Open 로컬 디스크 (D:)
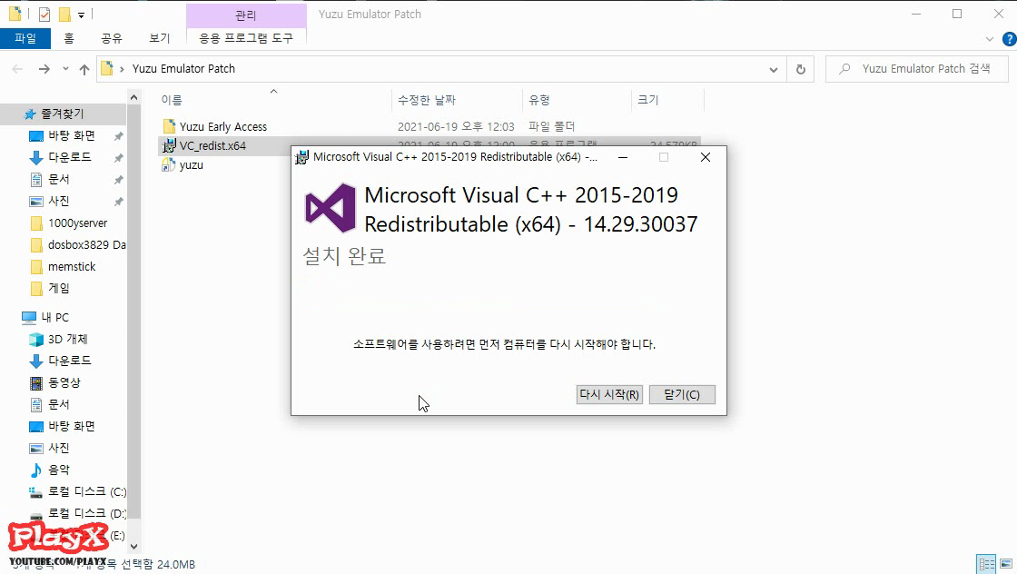Viewport: 1017px width, 574px height. (x=86, y=513)
